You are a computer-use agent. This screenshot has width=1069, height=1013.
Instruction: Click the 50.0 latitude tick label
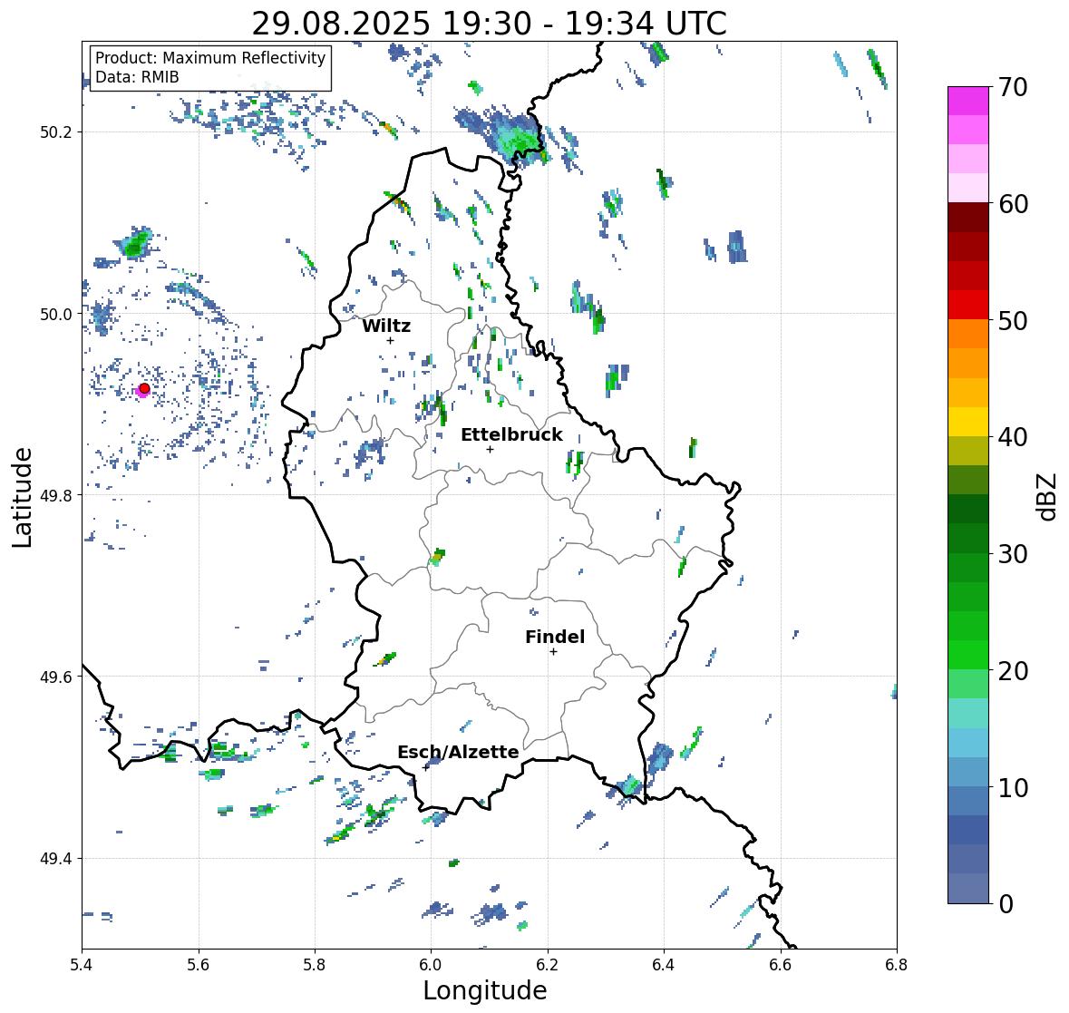pos(55,315)
